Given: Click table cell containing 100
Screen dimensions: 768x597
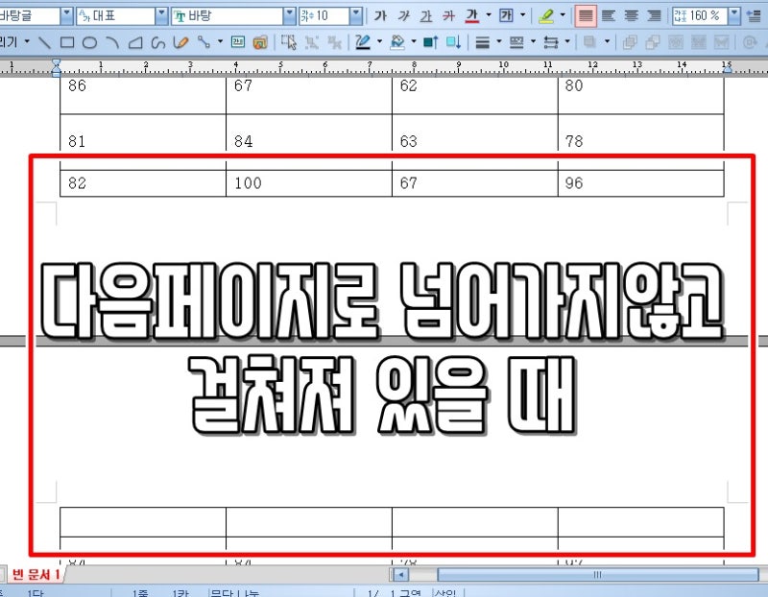Looking at the screenshot, I should [x=309, y=183].
